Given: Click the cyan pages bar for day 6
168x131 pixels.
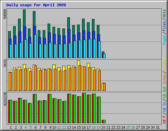Looking at the screenshot, I should pos(35,46).
